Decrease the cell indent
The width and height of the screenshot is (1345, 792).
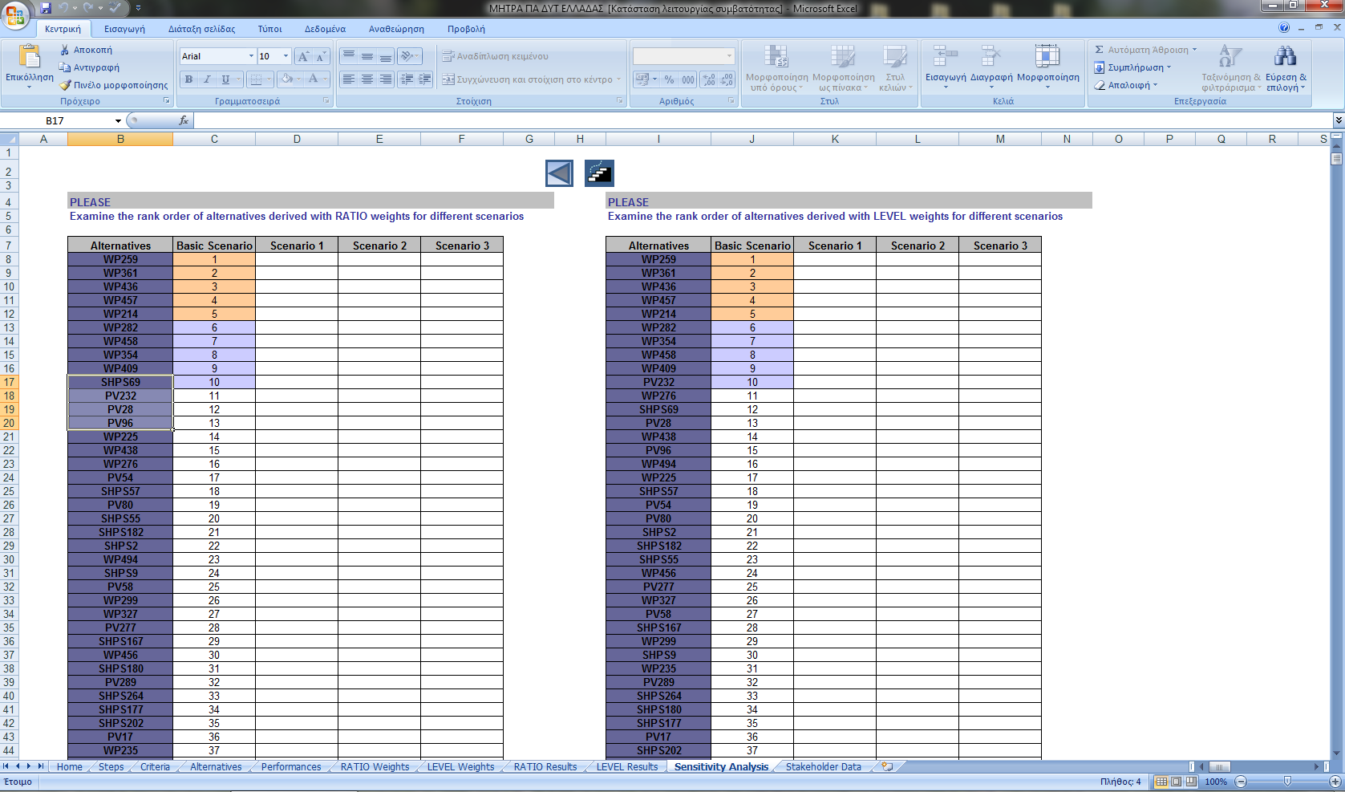(407, 79)
